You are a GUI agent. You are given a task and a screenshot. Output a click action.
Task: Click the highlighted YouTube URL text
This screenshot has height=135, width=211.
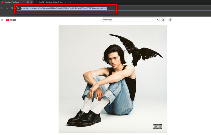click(x=63, y=8)
